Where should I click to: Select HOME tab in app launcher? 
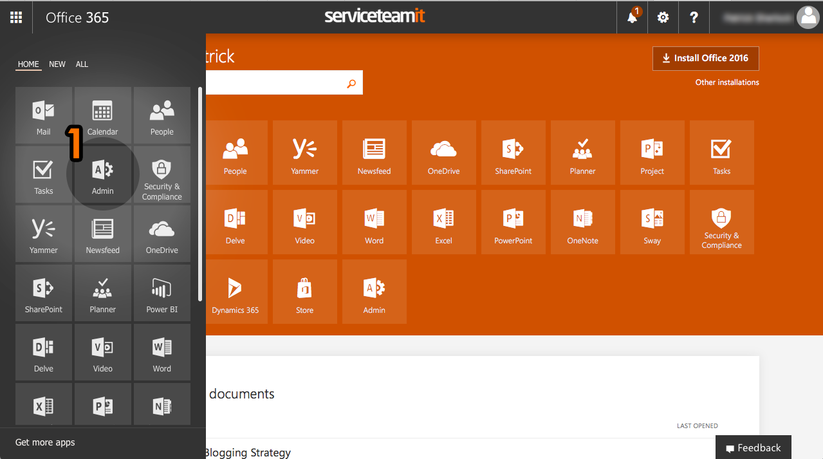28,64
